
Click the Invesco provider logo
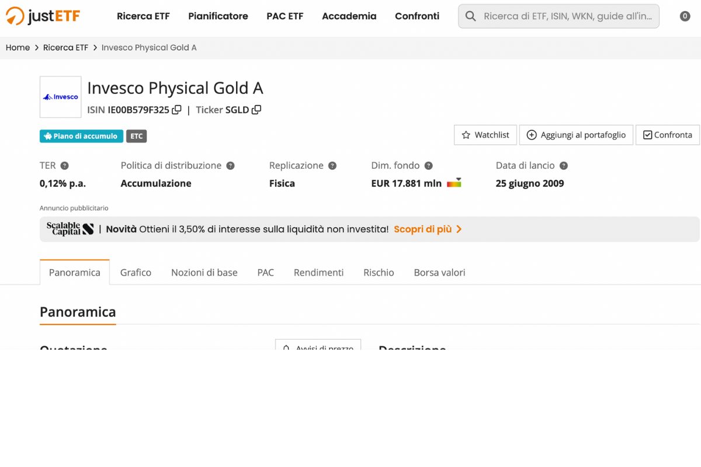pos(61,97)
